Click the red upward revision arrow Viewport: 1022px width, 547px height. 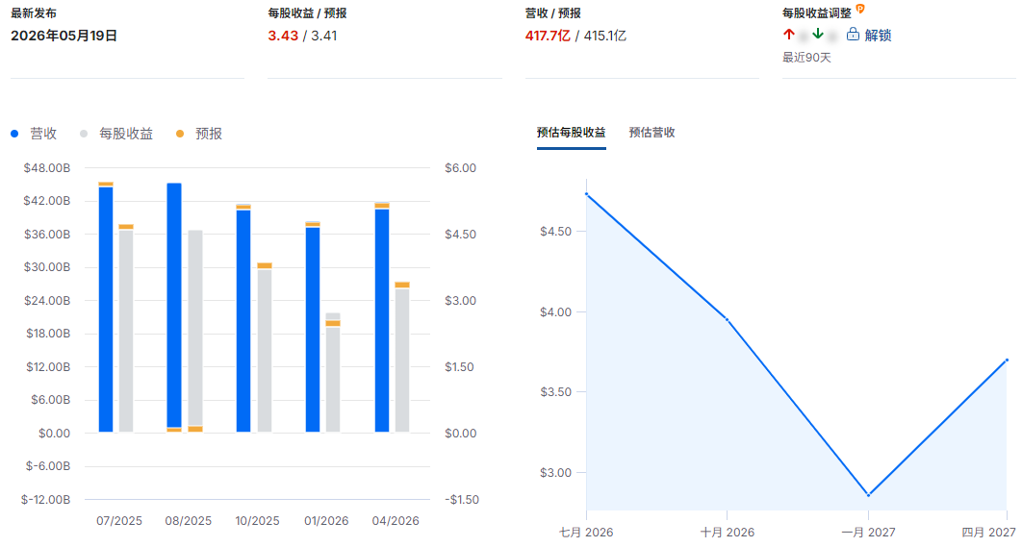pyautogui.click(x=789, y=35)
